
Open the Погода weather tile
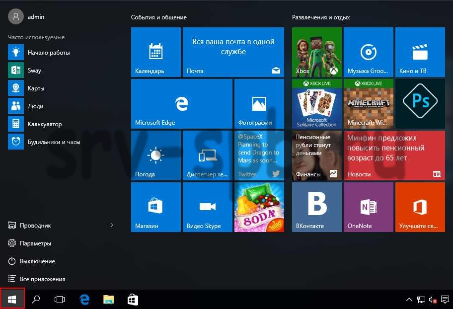pos(156,155)
